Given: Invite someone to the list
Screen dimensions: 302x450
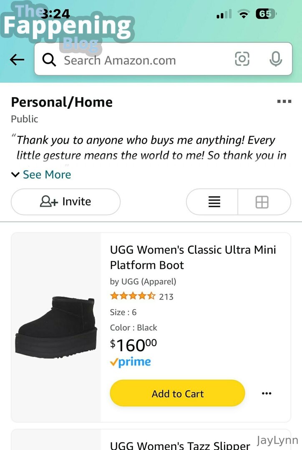Looking at the screenshot, I should pyautogui.click(x=65, y=202).
